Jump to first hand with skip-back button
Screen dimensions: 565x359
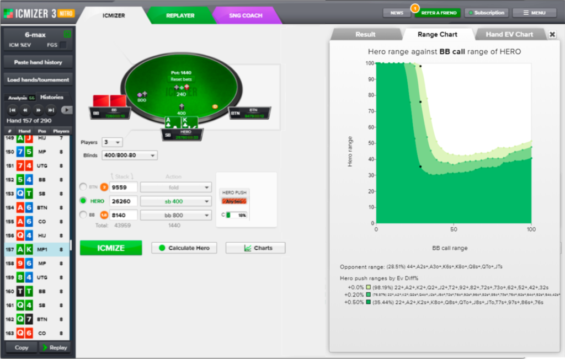point(13,110)
